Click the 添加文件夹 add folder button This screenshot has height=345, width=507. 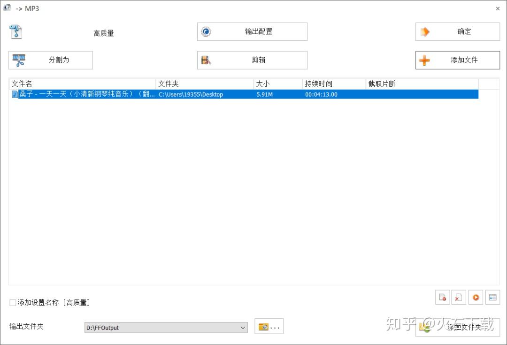458,327
